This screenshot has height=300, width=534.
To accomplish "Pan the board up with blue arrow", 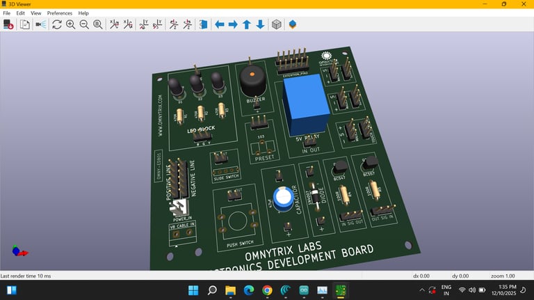I will pyautogui.click(x=247, y=24).
